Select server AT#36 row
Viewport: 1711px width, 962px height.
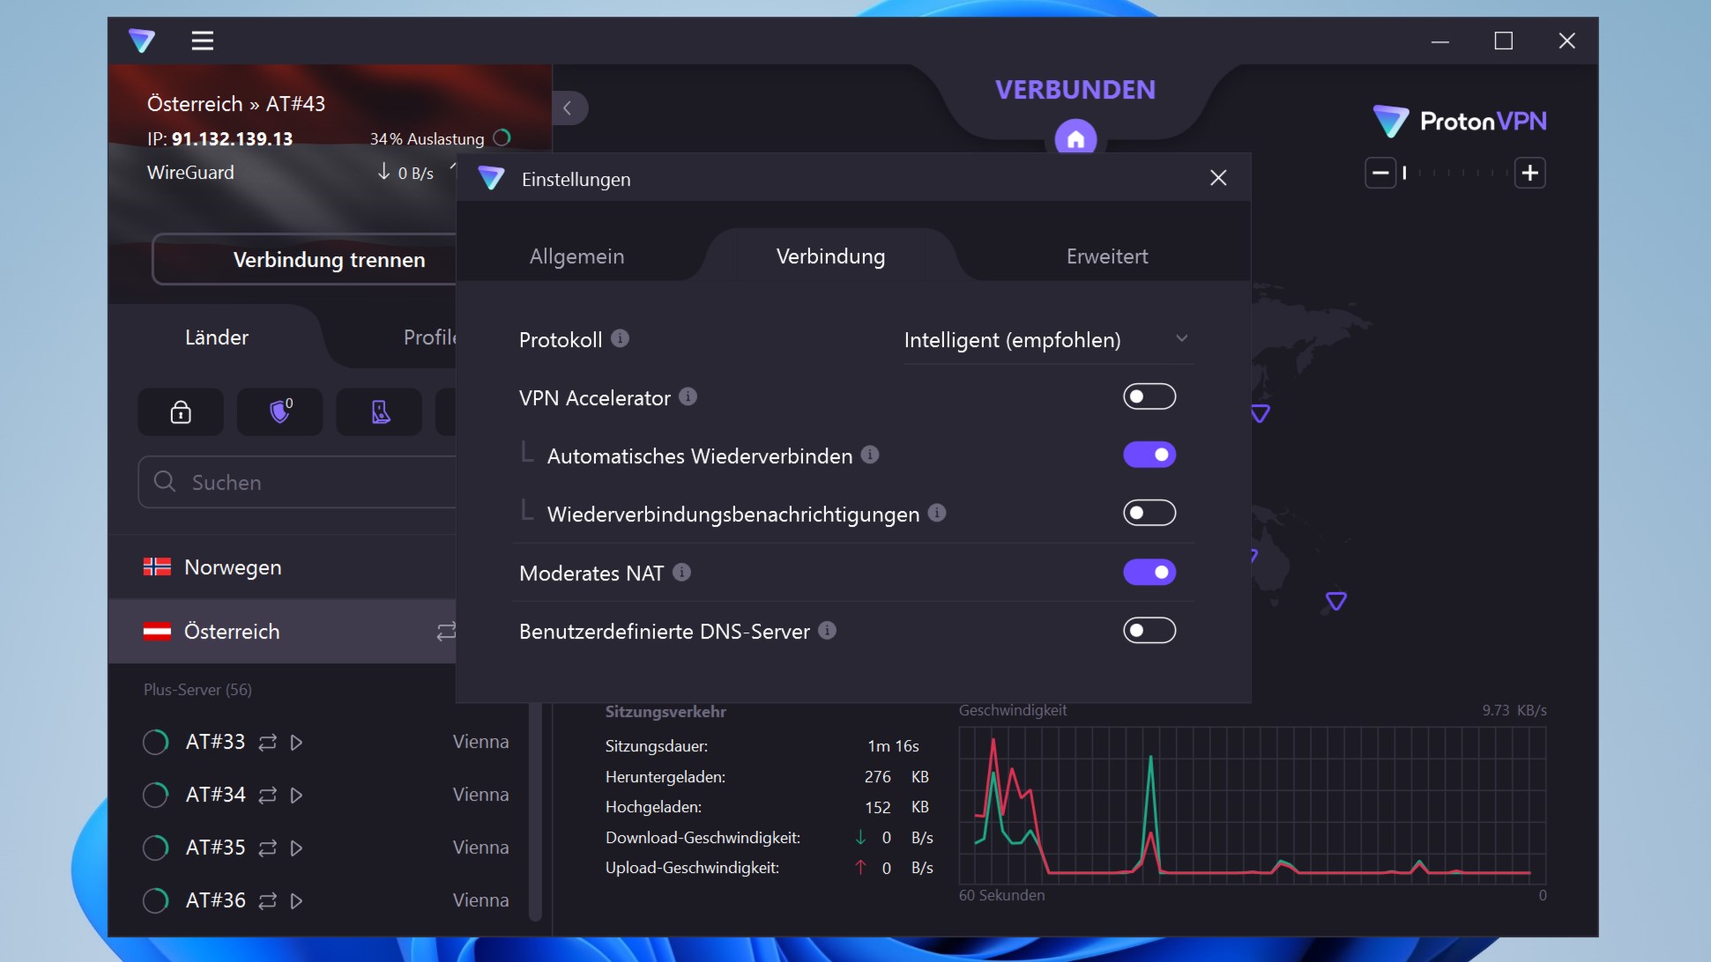coord(326,901)
